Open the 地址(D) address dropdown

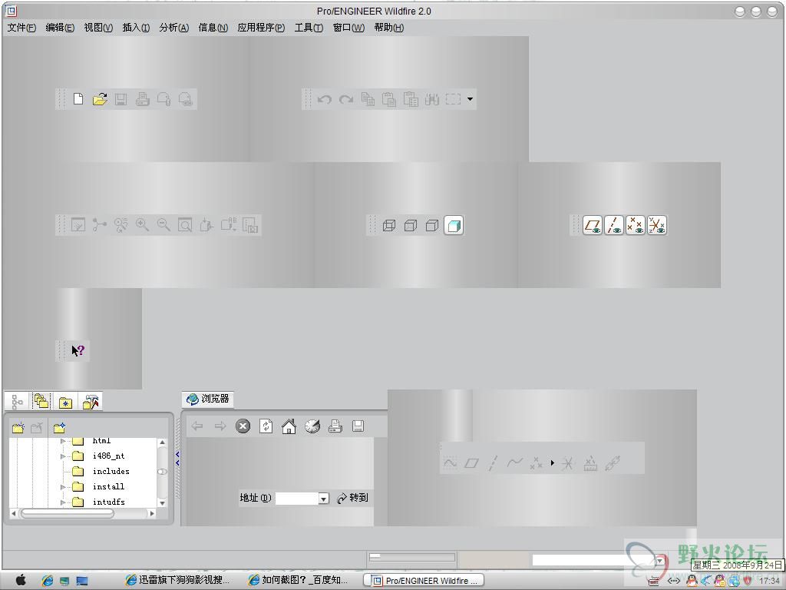tap(324, 498)
